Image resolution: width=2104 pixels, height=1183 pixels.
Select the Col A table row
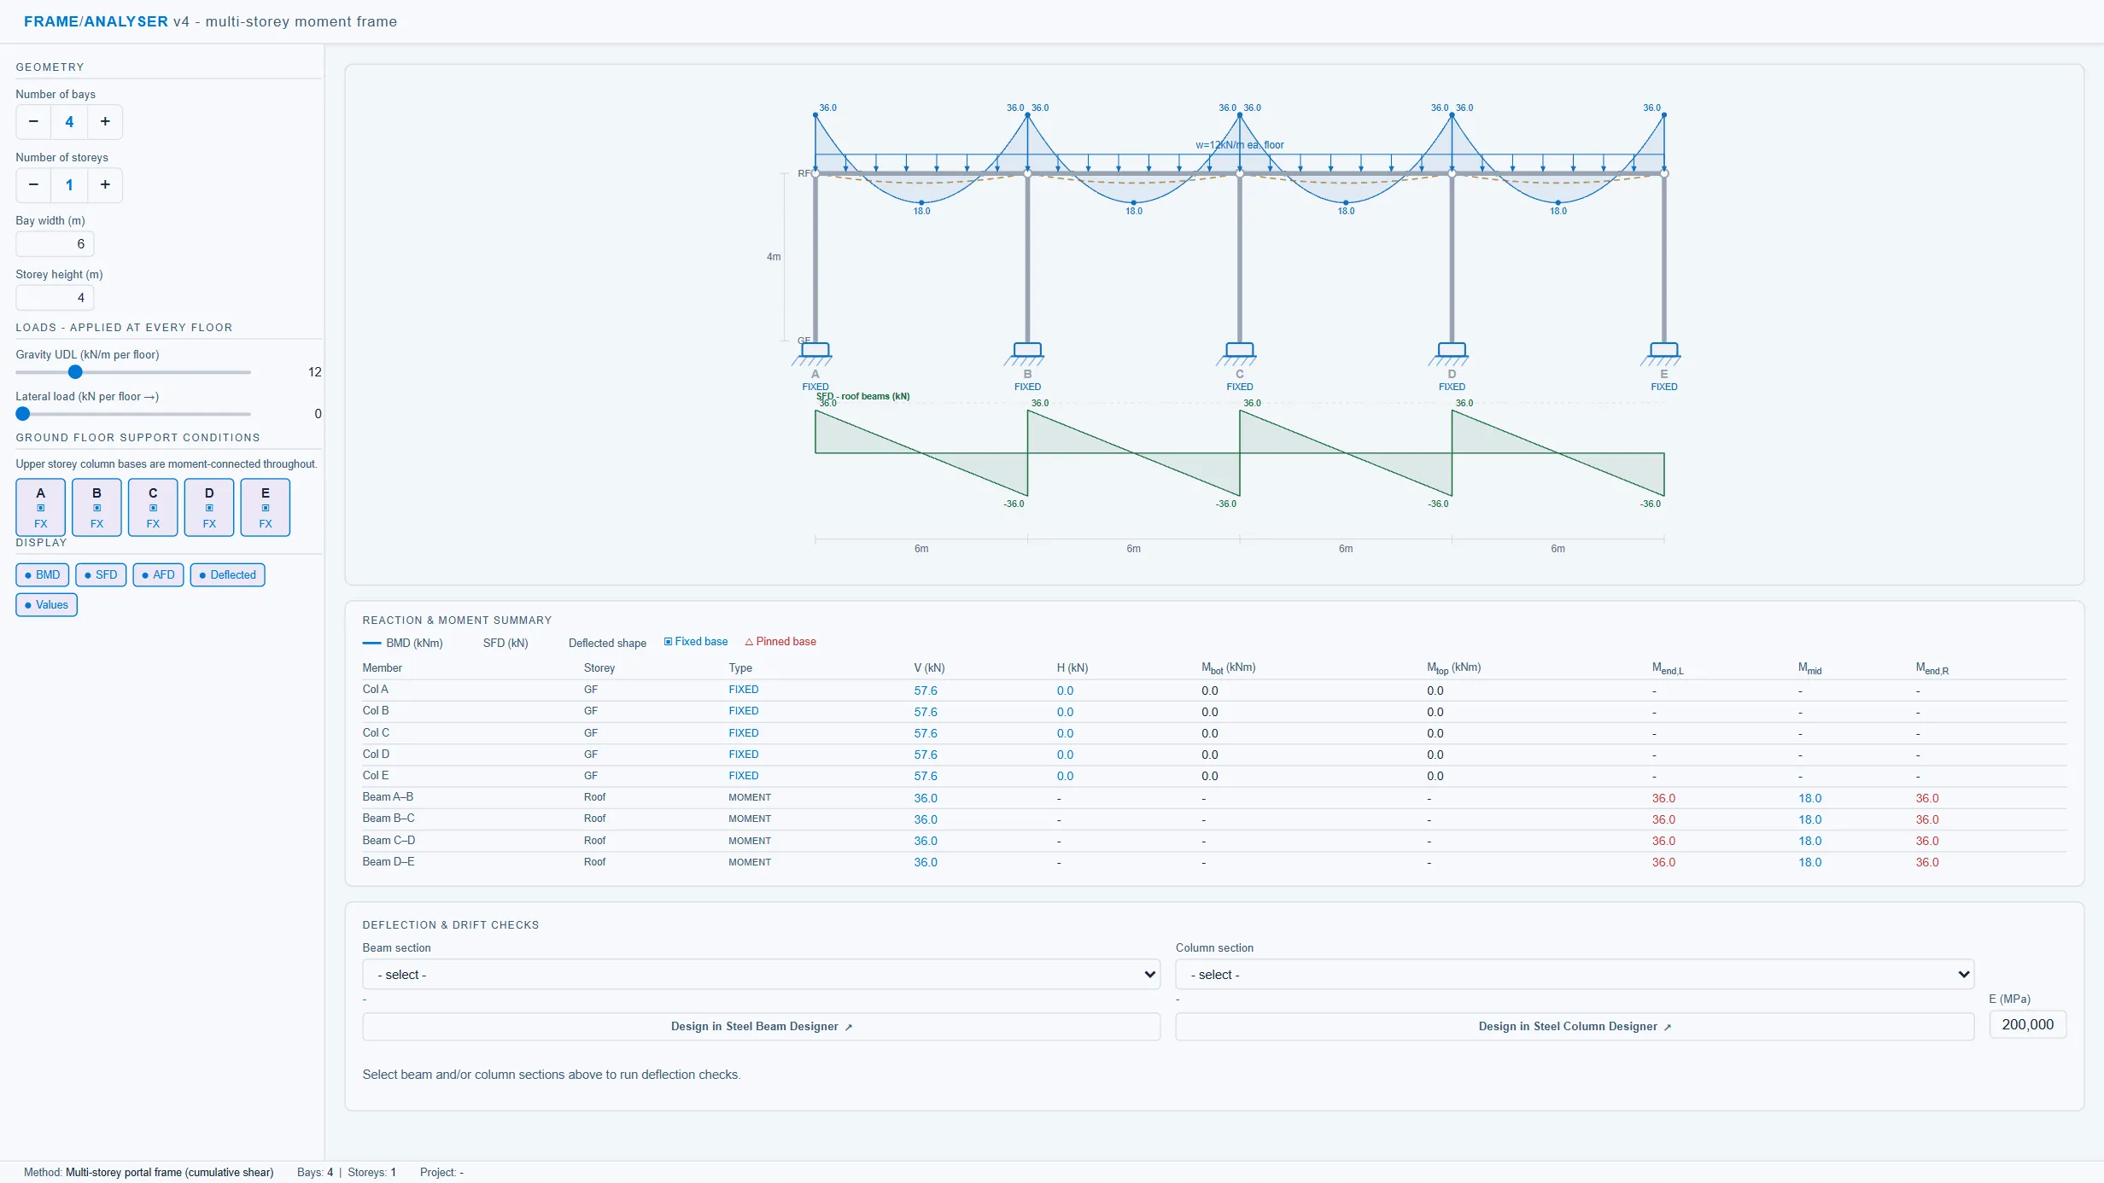point(1214,690)
